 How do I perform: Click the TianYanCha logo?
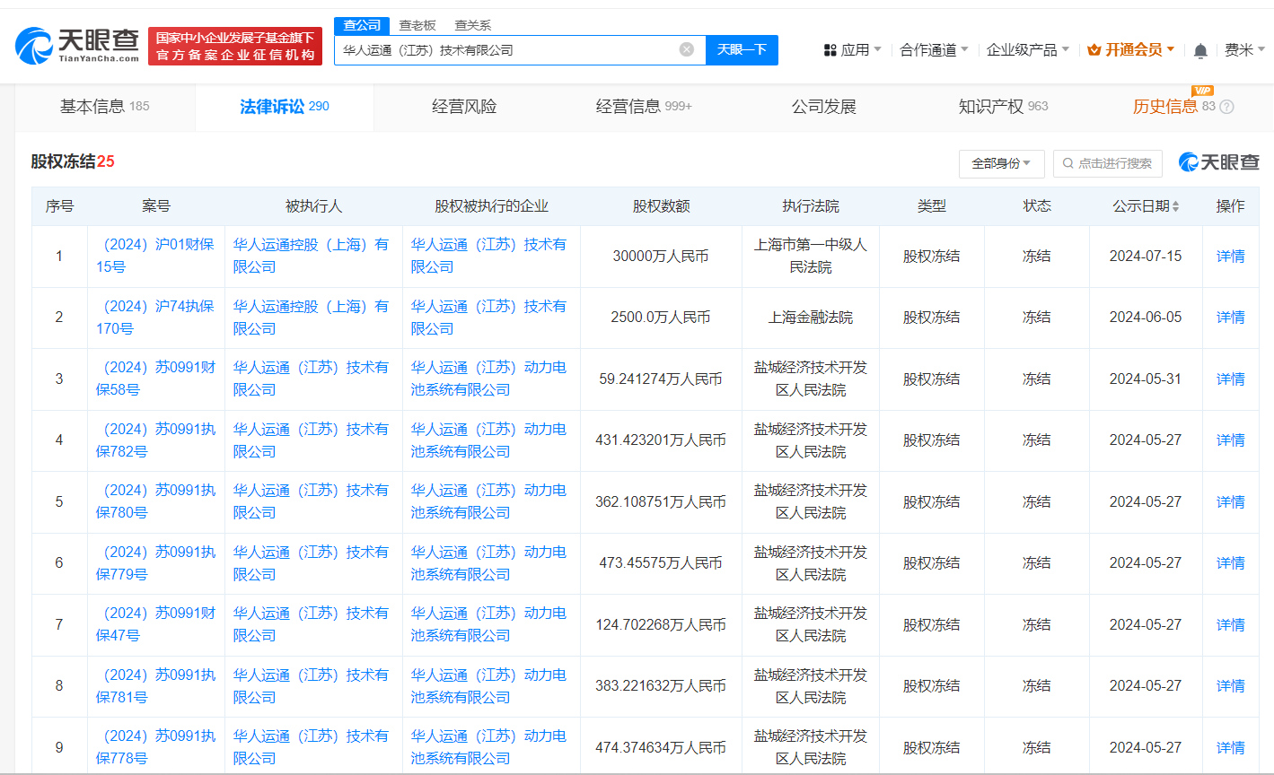pyautogui.click(x=77, y=45)
